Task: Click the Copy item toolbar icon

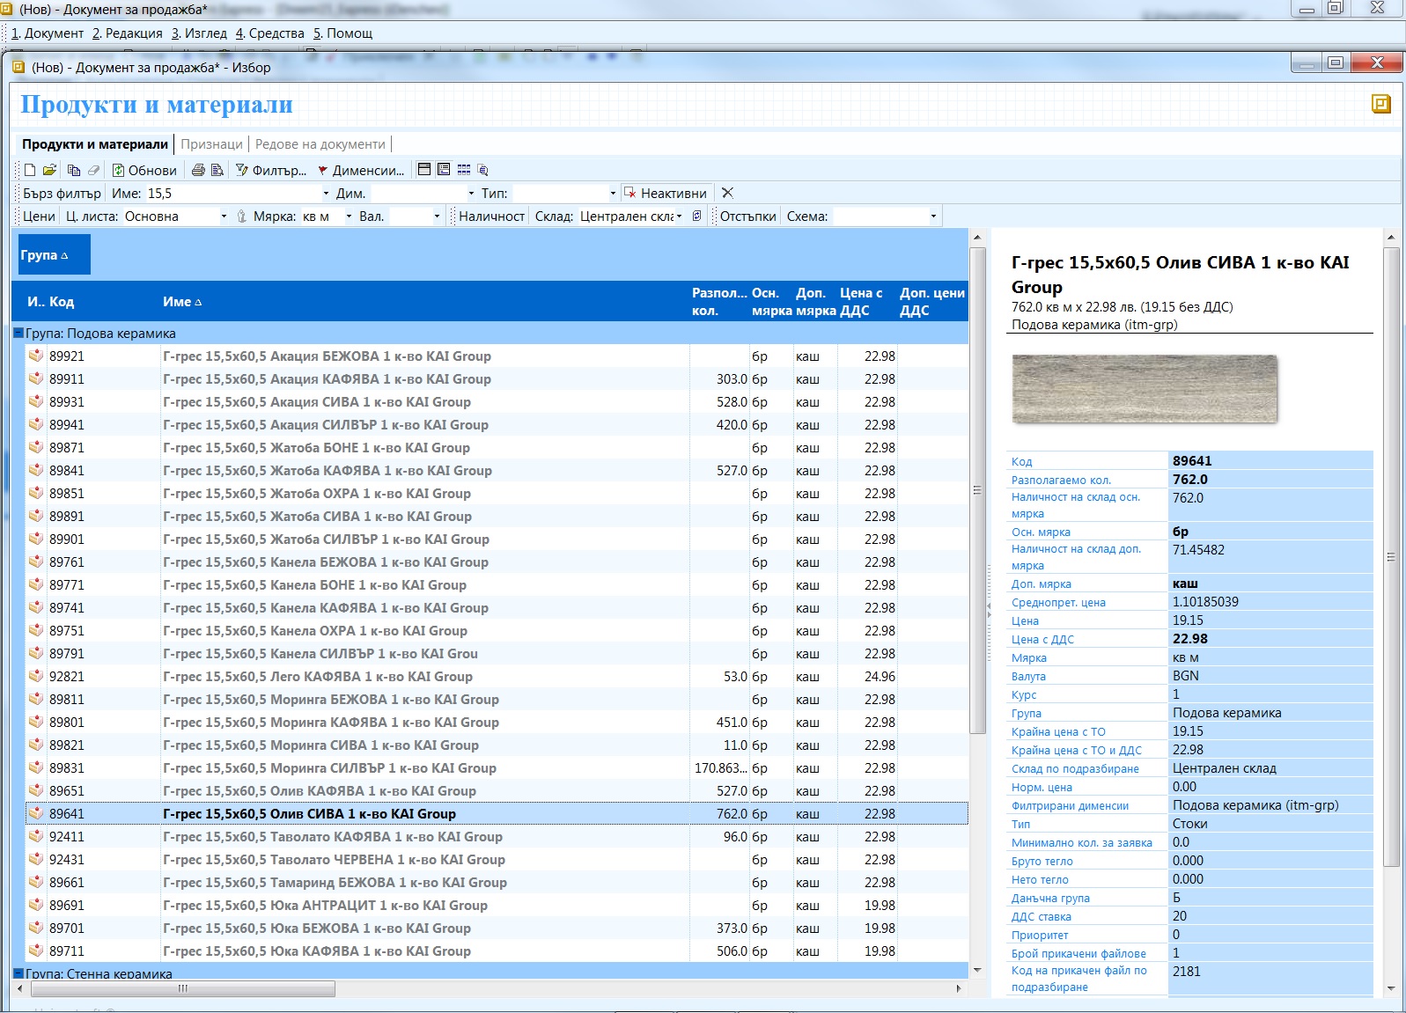Action: tap(73, 170)
